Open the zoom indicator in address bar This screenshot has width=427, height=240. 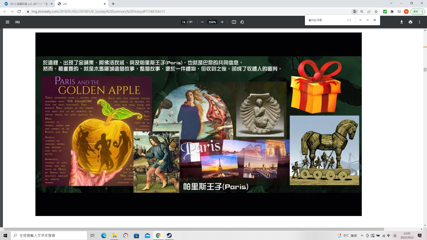362,11
